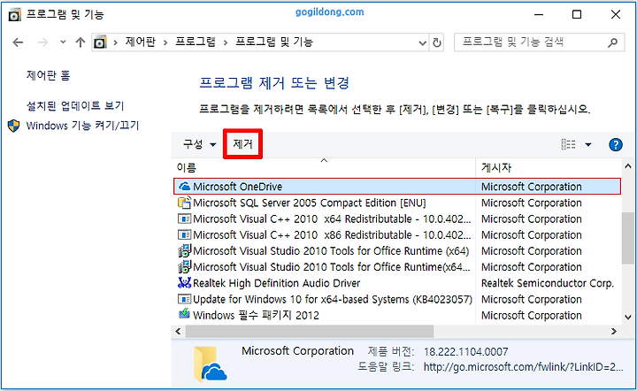
Task: Minimize the 프로그램 및 기능 window
Action: (539, 15)
